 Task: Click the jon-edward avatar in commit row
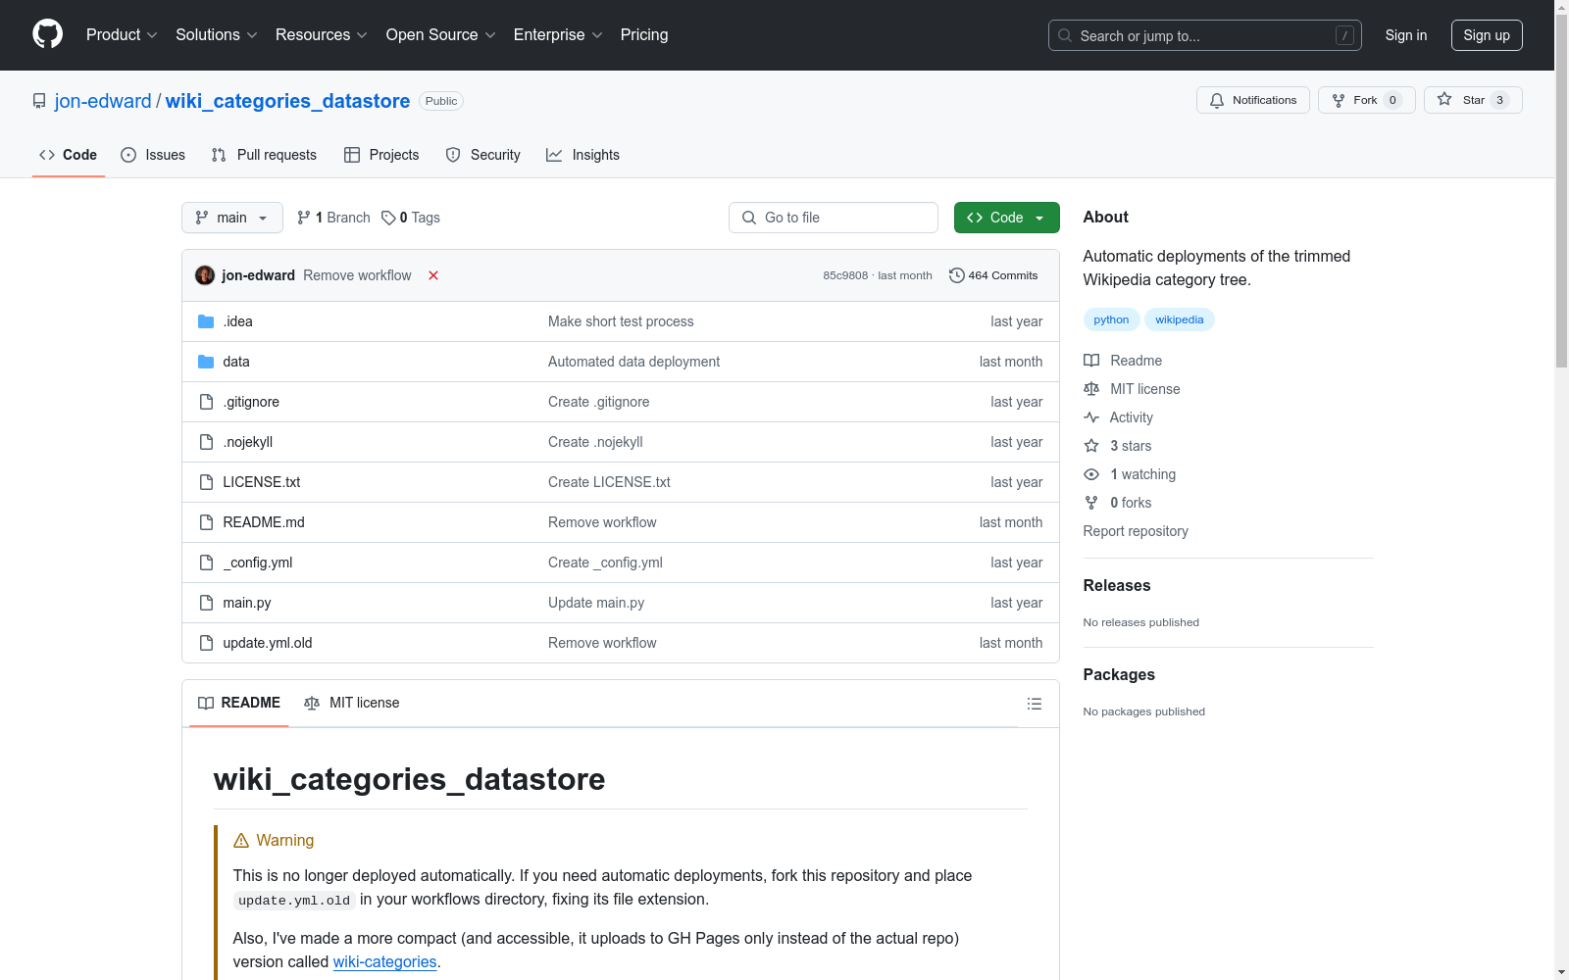pos(205,275)
